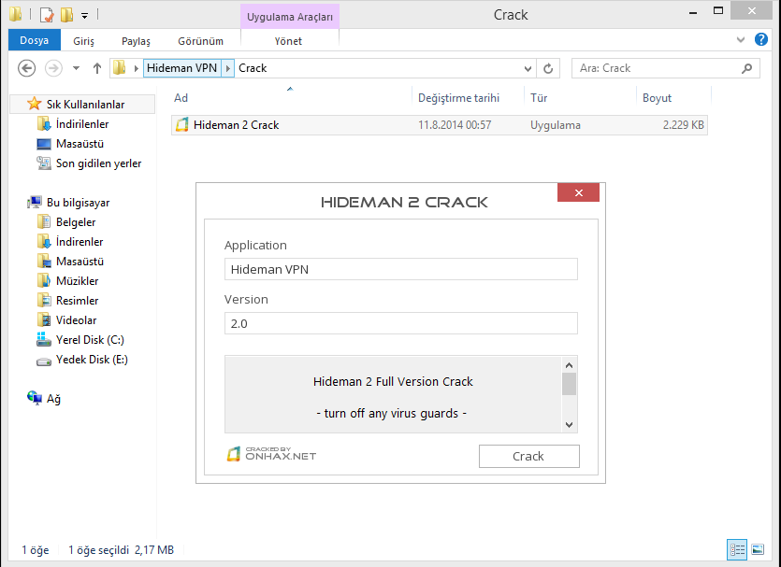Open the address bar history dropdown

tap(528, 68)
